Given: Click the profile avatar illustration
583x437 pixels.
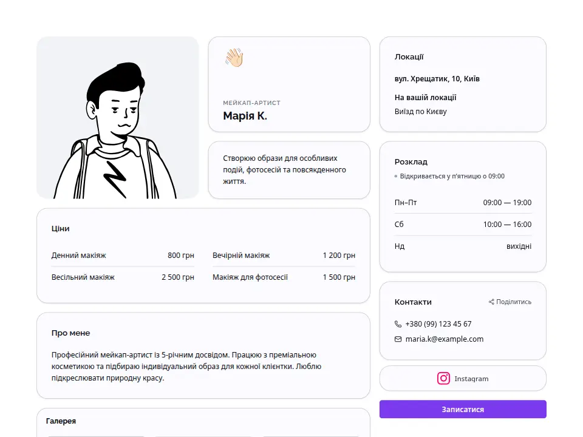Looking at the screenshot, I should [117, 118].
